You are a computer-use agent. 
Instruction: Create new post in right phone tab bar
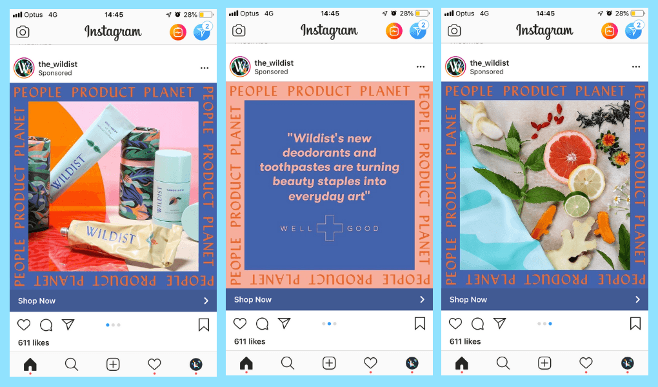coord(544,363)
